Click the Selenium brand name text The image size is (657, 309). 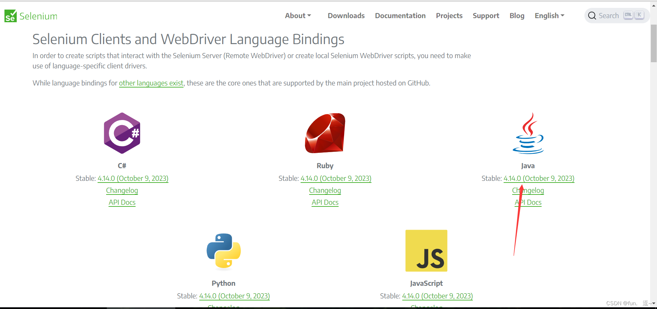[x=38, y=16]
